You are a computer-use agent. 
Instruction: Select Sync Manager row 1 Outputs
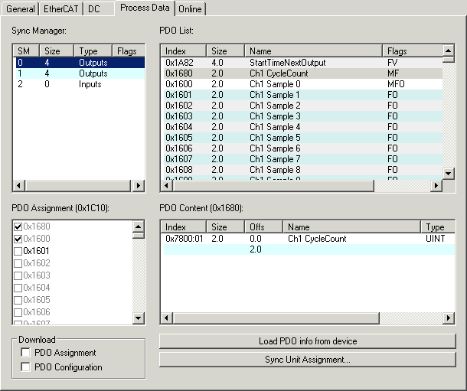coord(80,73)
